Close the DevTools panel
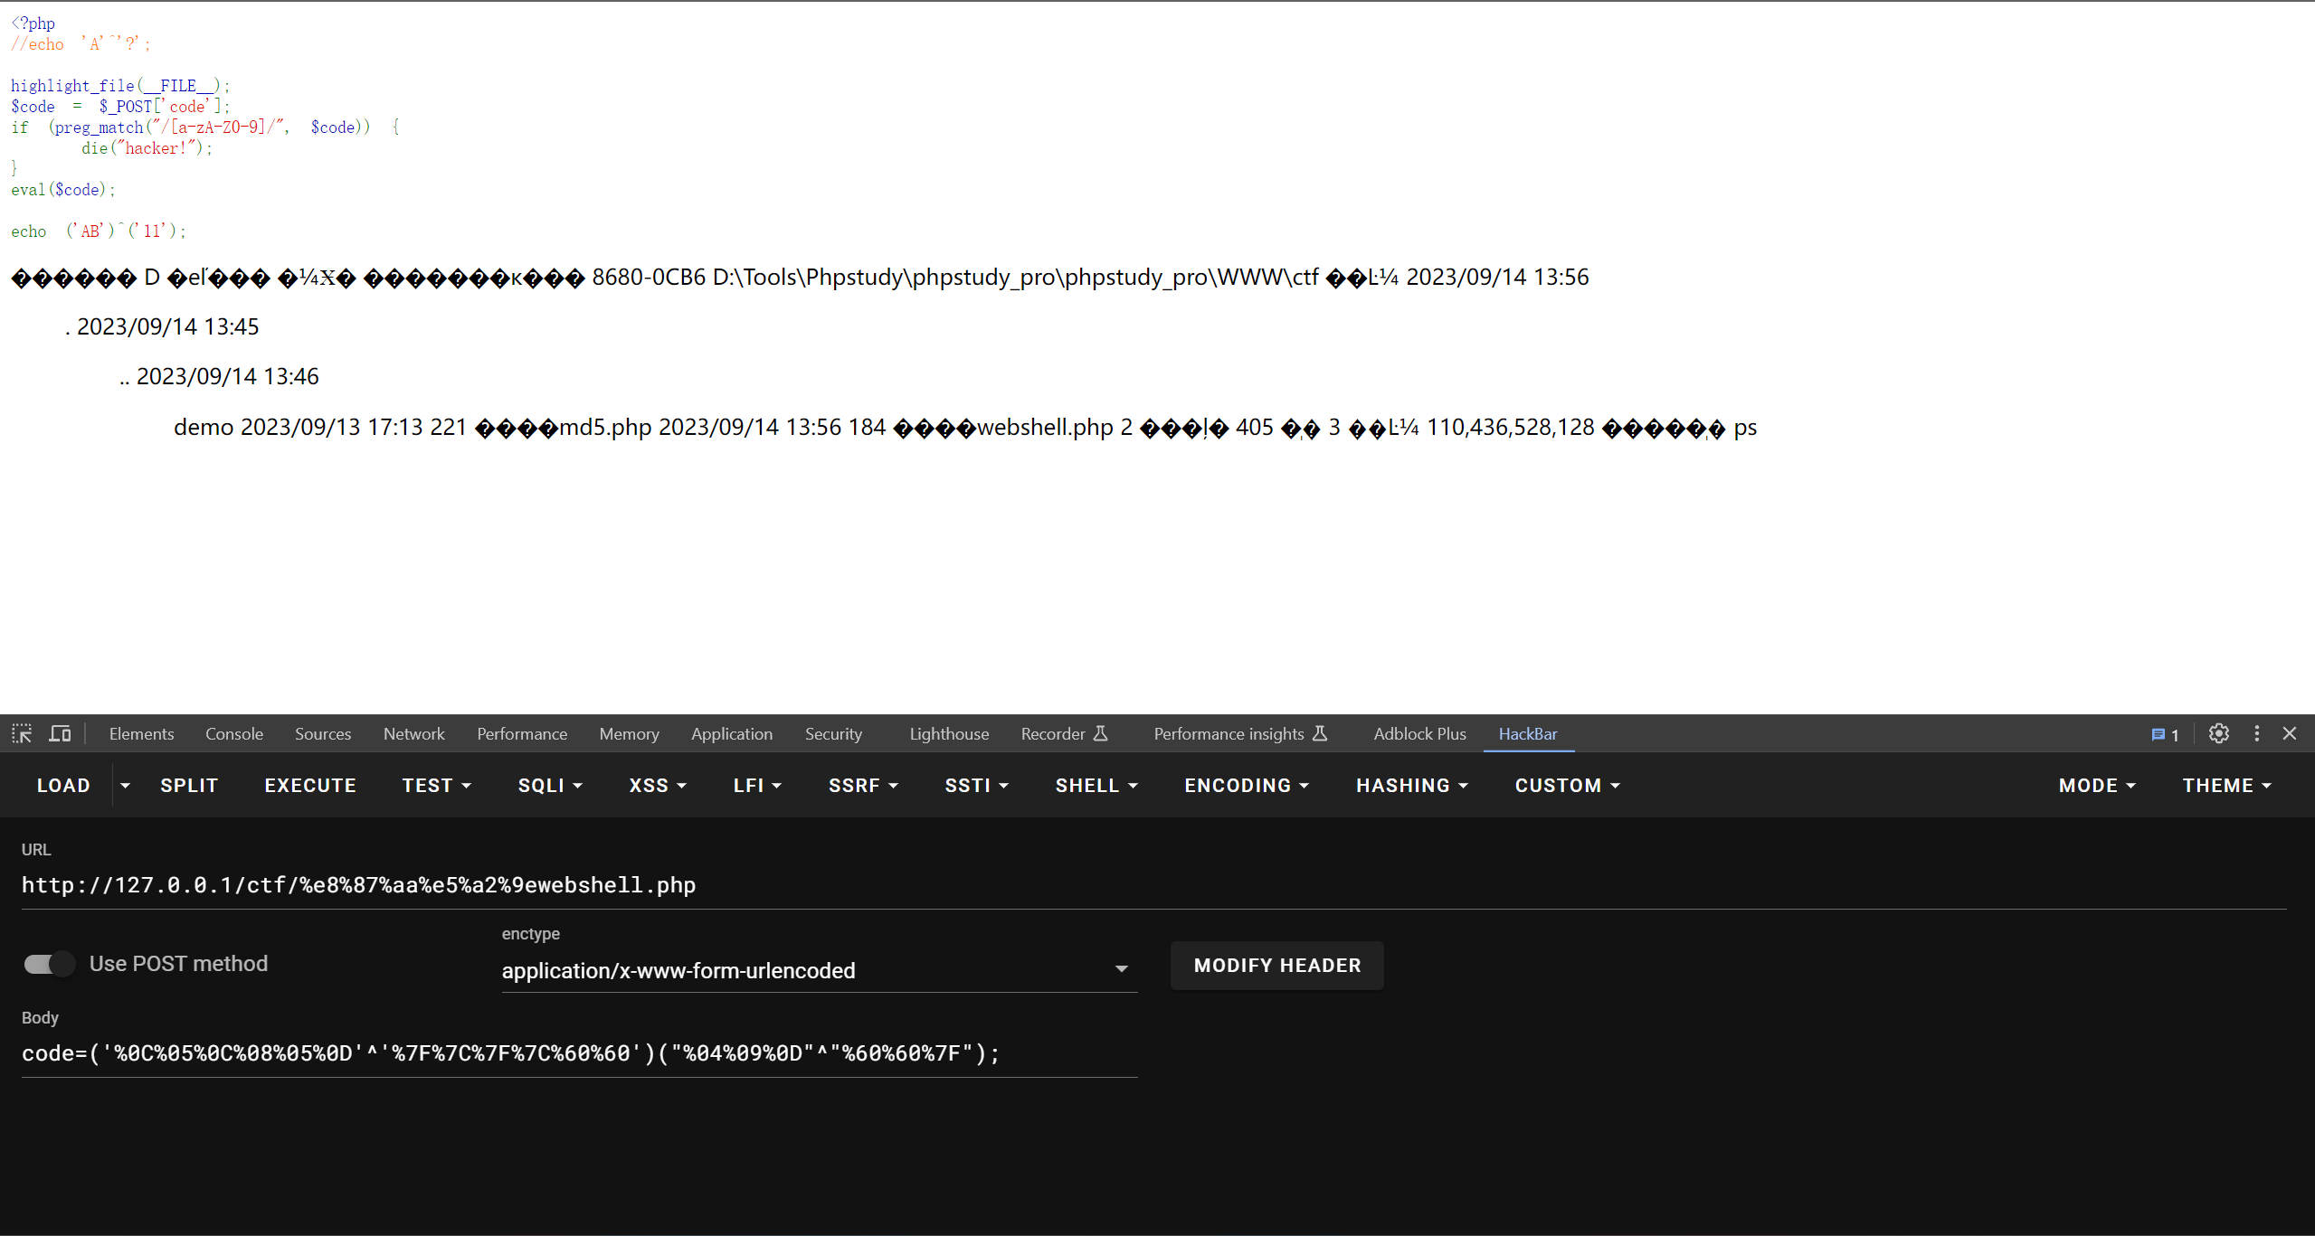This screenshot has width=2315, height=1236. click(2290, 733)
